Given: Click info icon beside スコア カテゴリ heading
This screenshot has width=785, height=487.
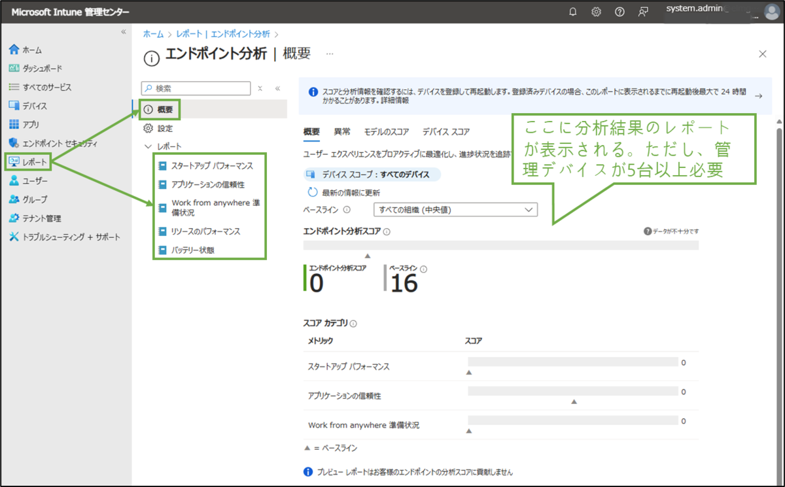Looking at the screenshot, I should [x=354, y=324].
